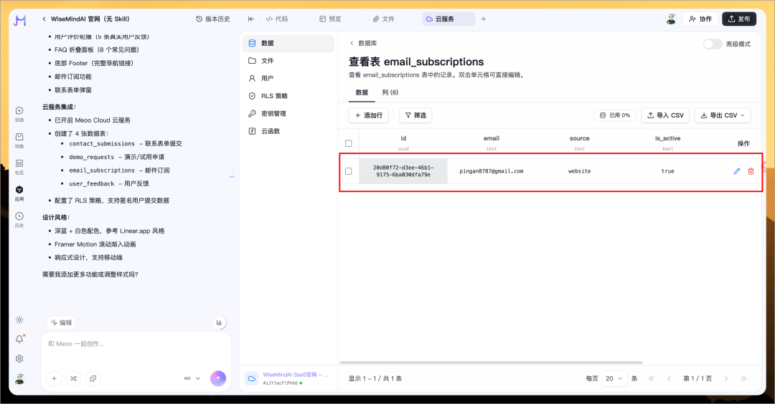Click the 导入 CSV button
The height and width of the screenshot is (404, 775).
click(666, 115)
